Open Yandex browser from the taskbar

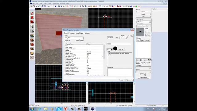[66, 109]
